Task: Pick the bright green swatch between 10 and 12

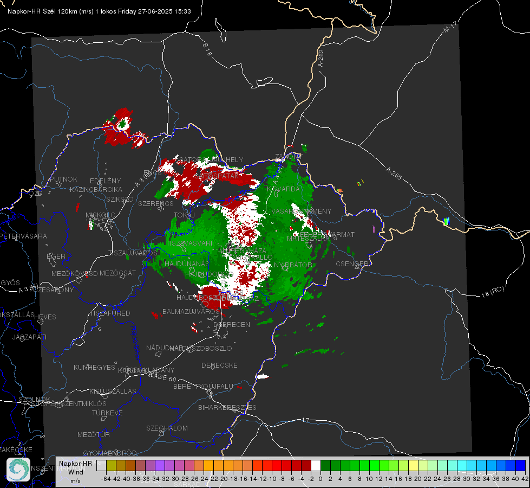Action: coord(374,465)
